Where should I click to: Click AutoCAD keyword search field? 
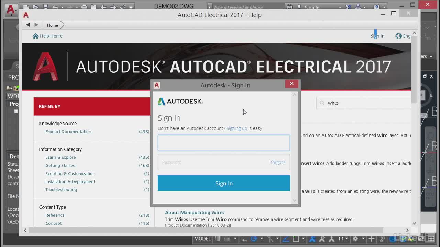pyautogui.click(x=247, y=7)
